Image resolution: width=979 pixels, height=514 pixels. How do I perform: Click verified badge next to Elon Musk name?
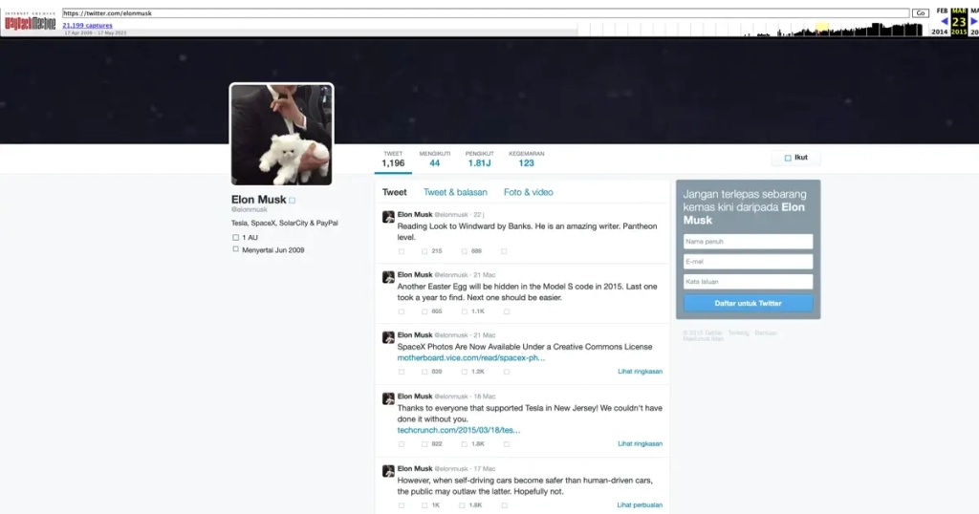[293, 201]
